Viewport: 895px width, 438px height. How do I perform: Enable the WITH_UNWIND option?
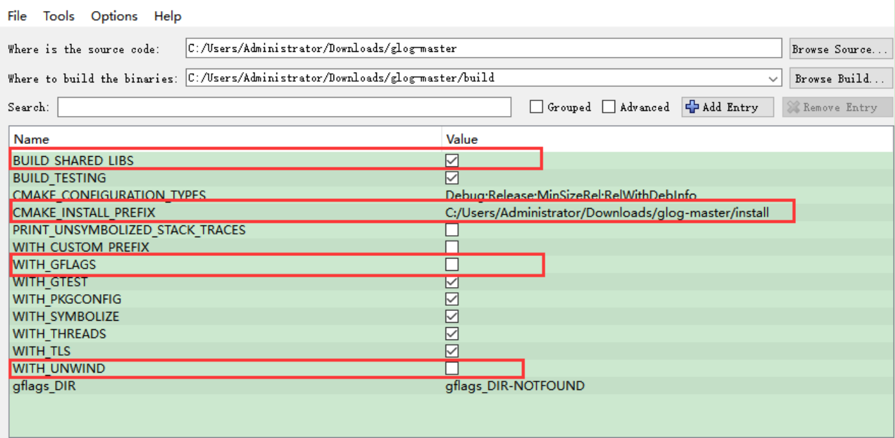click(451, 367)
